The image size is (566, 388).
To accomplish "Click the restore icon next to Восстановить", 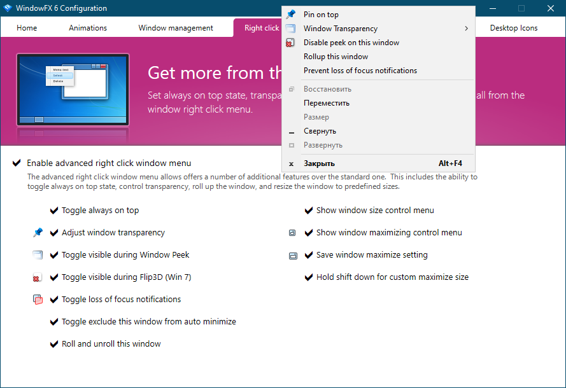I will (x=292, y=89).
